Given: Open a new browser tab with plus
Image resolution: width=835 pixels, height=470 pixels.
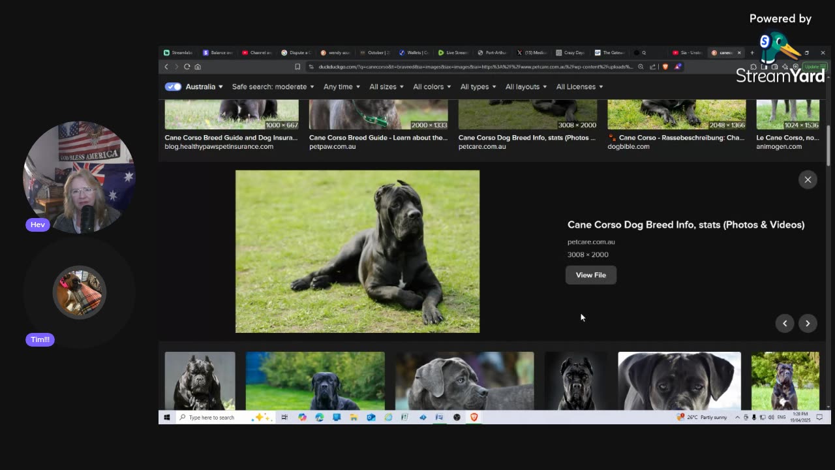Looking at the screenshot, I should (751, 53).
